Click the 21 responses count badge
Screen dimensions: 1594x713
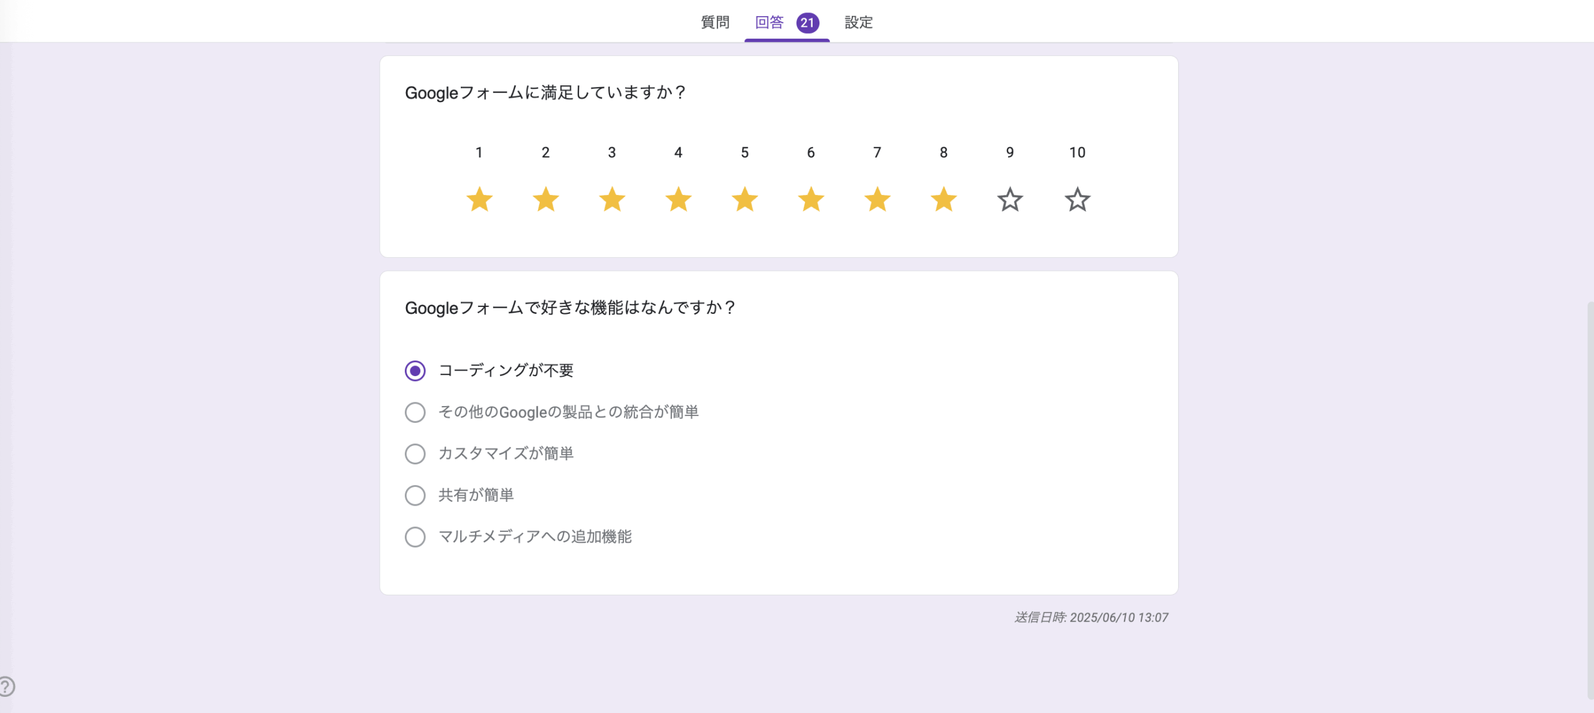[808, 22]
